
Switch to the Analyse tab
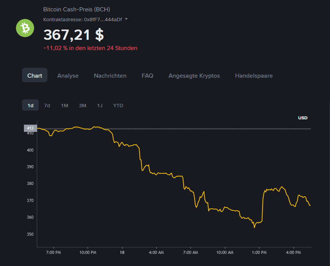tap(68, 76)
